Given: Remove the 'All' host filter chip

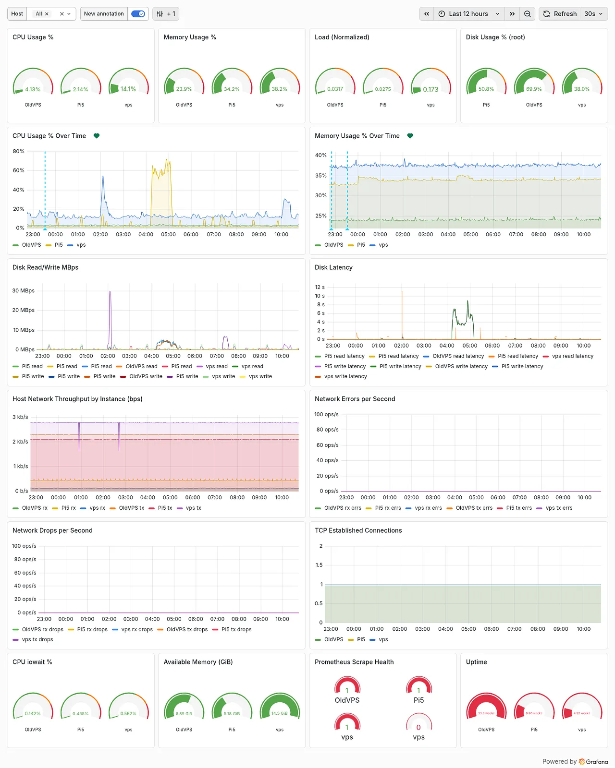Looking at the screenshot, I should [x=47, y=14].
